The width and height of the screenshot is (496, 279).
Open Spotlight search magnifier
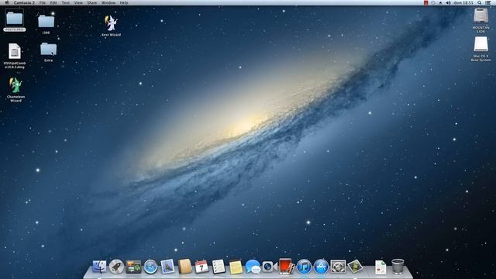[480, 2]
